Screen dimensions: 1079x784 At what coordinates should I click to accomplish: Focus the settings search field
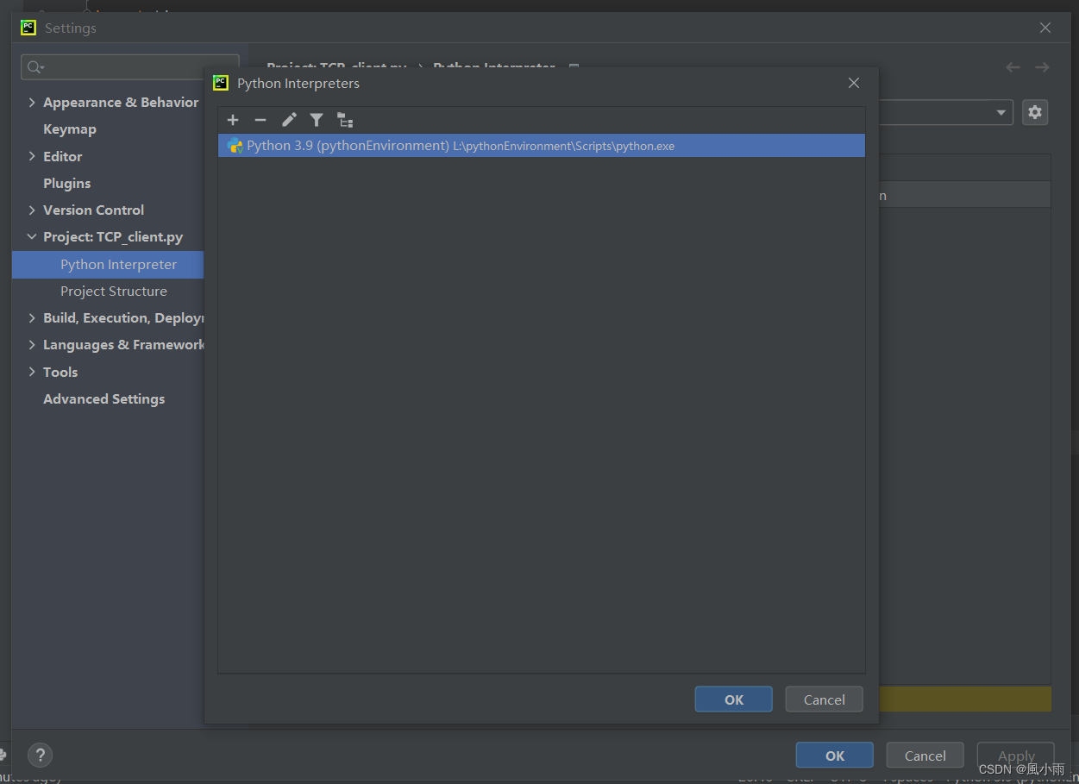(130, 66)
